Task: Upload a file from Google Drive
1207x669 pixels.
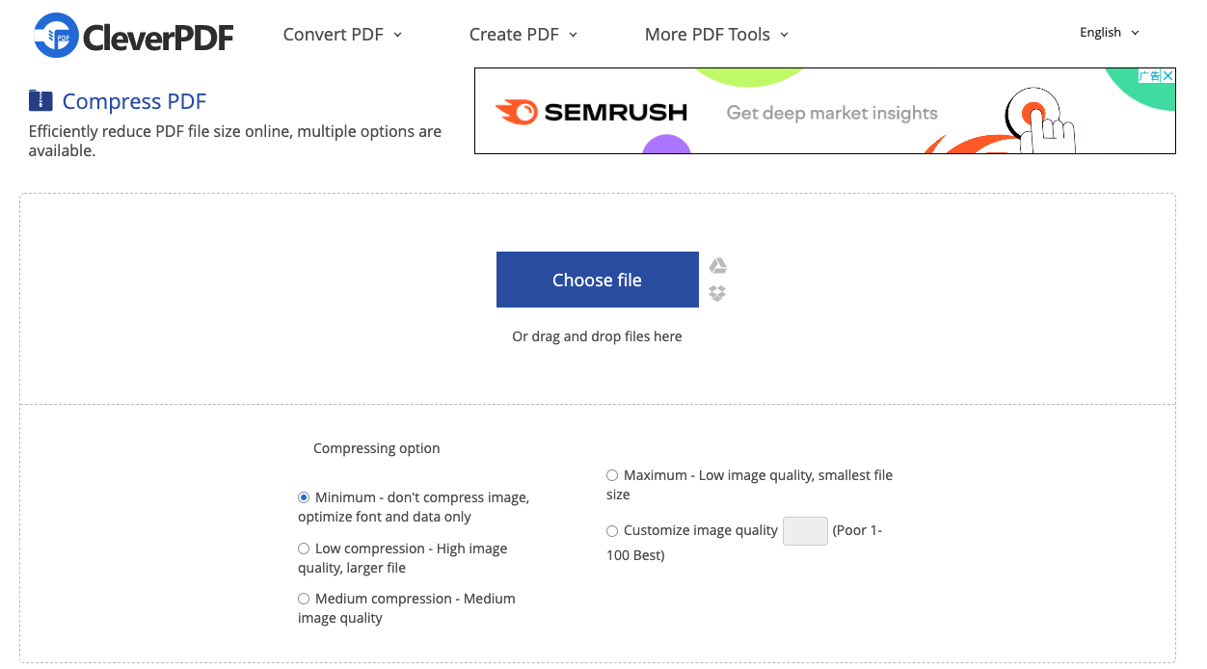Action: [x=717, y=264]
